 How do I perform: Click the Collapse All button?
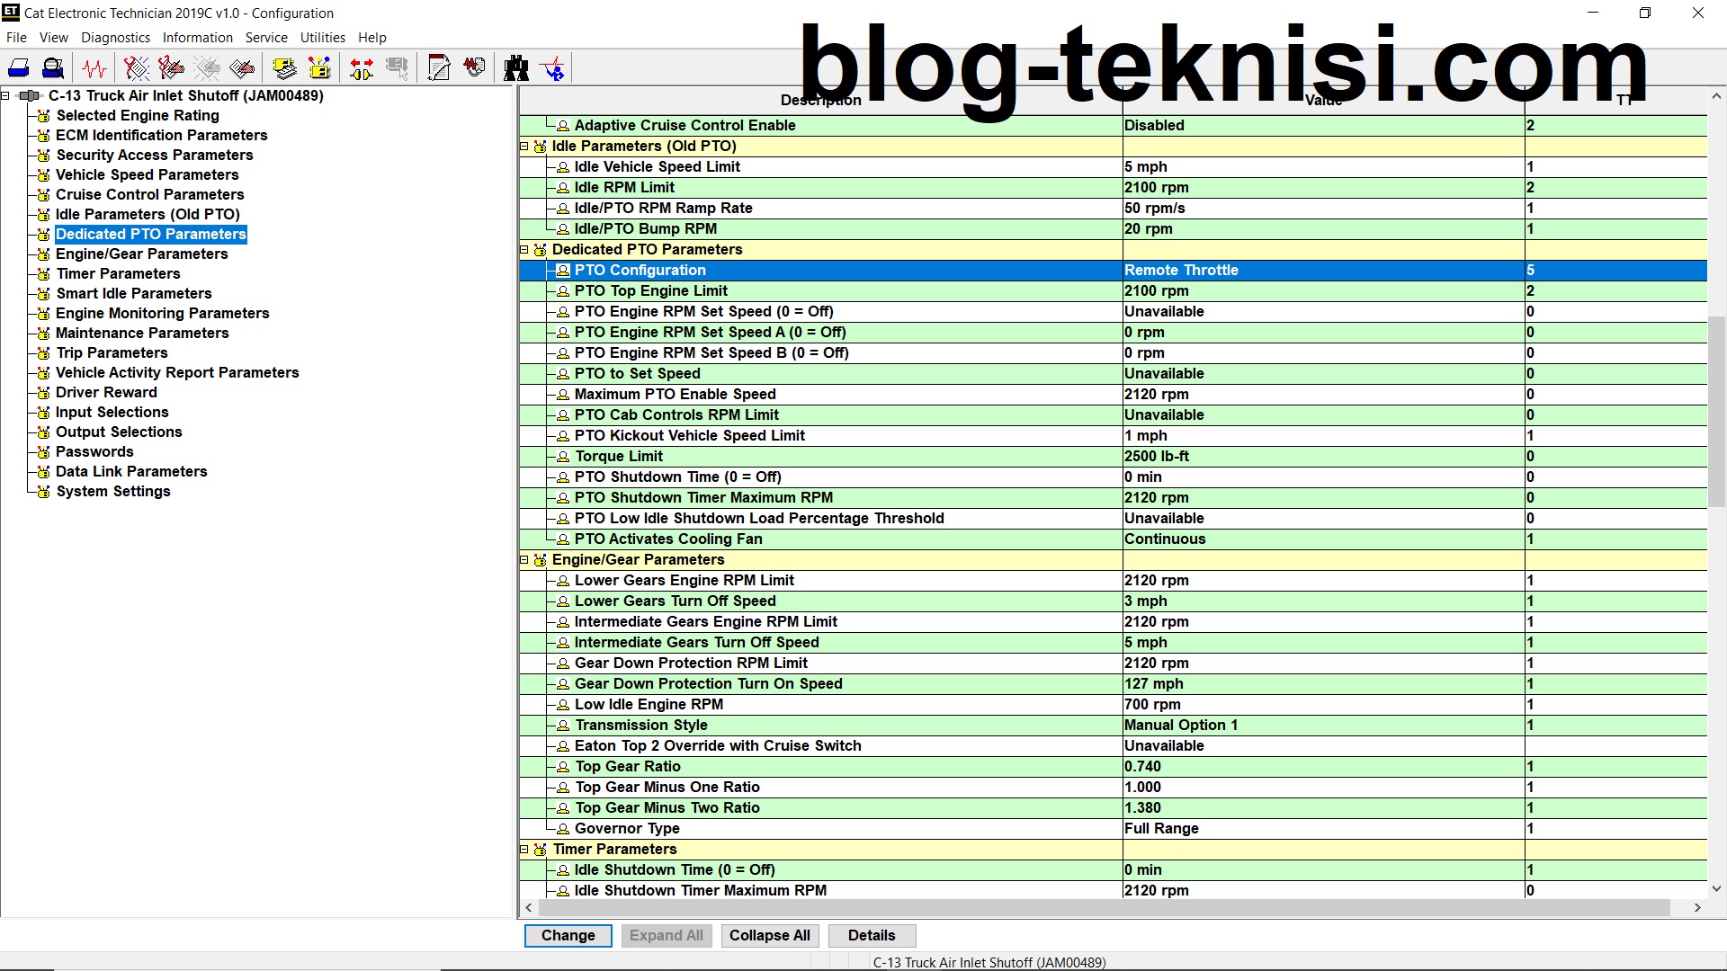point(769,935)
